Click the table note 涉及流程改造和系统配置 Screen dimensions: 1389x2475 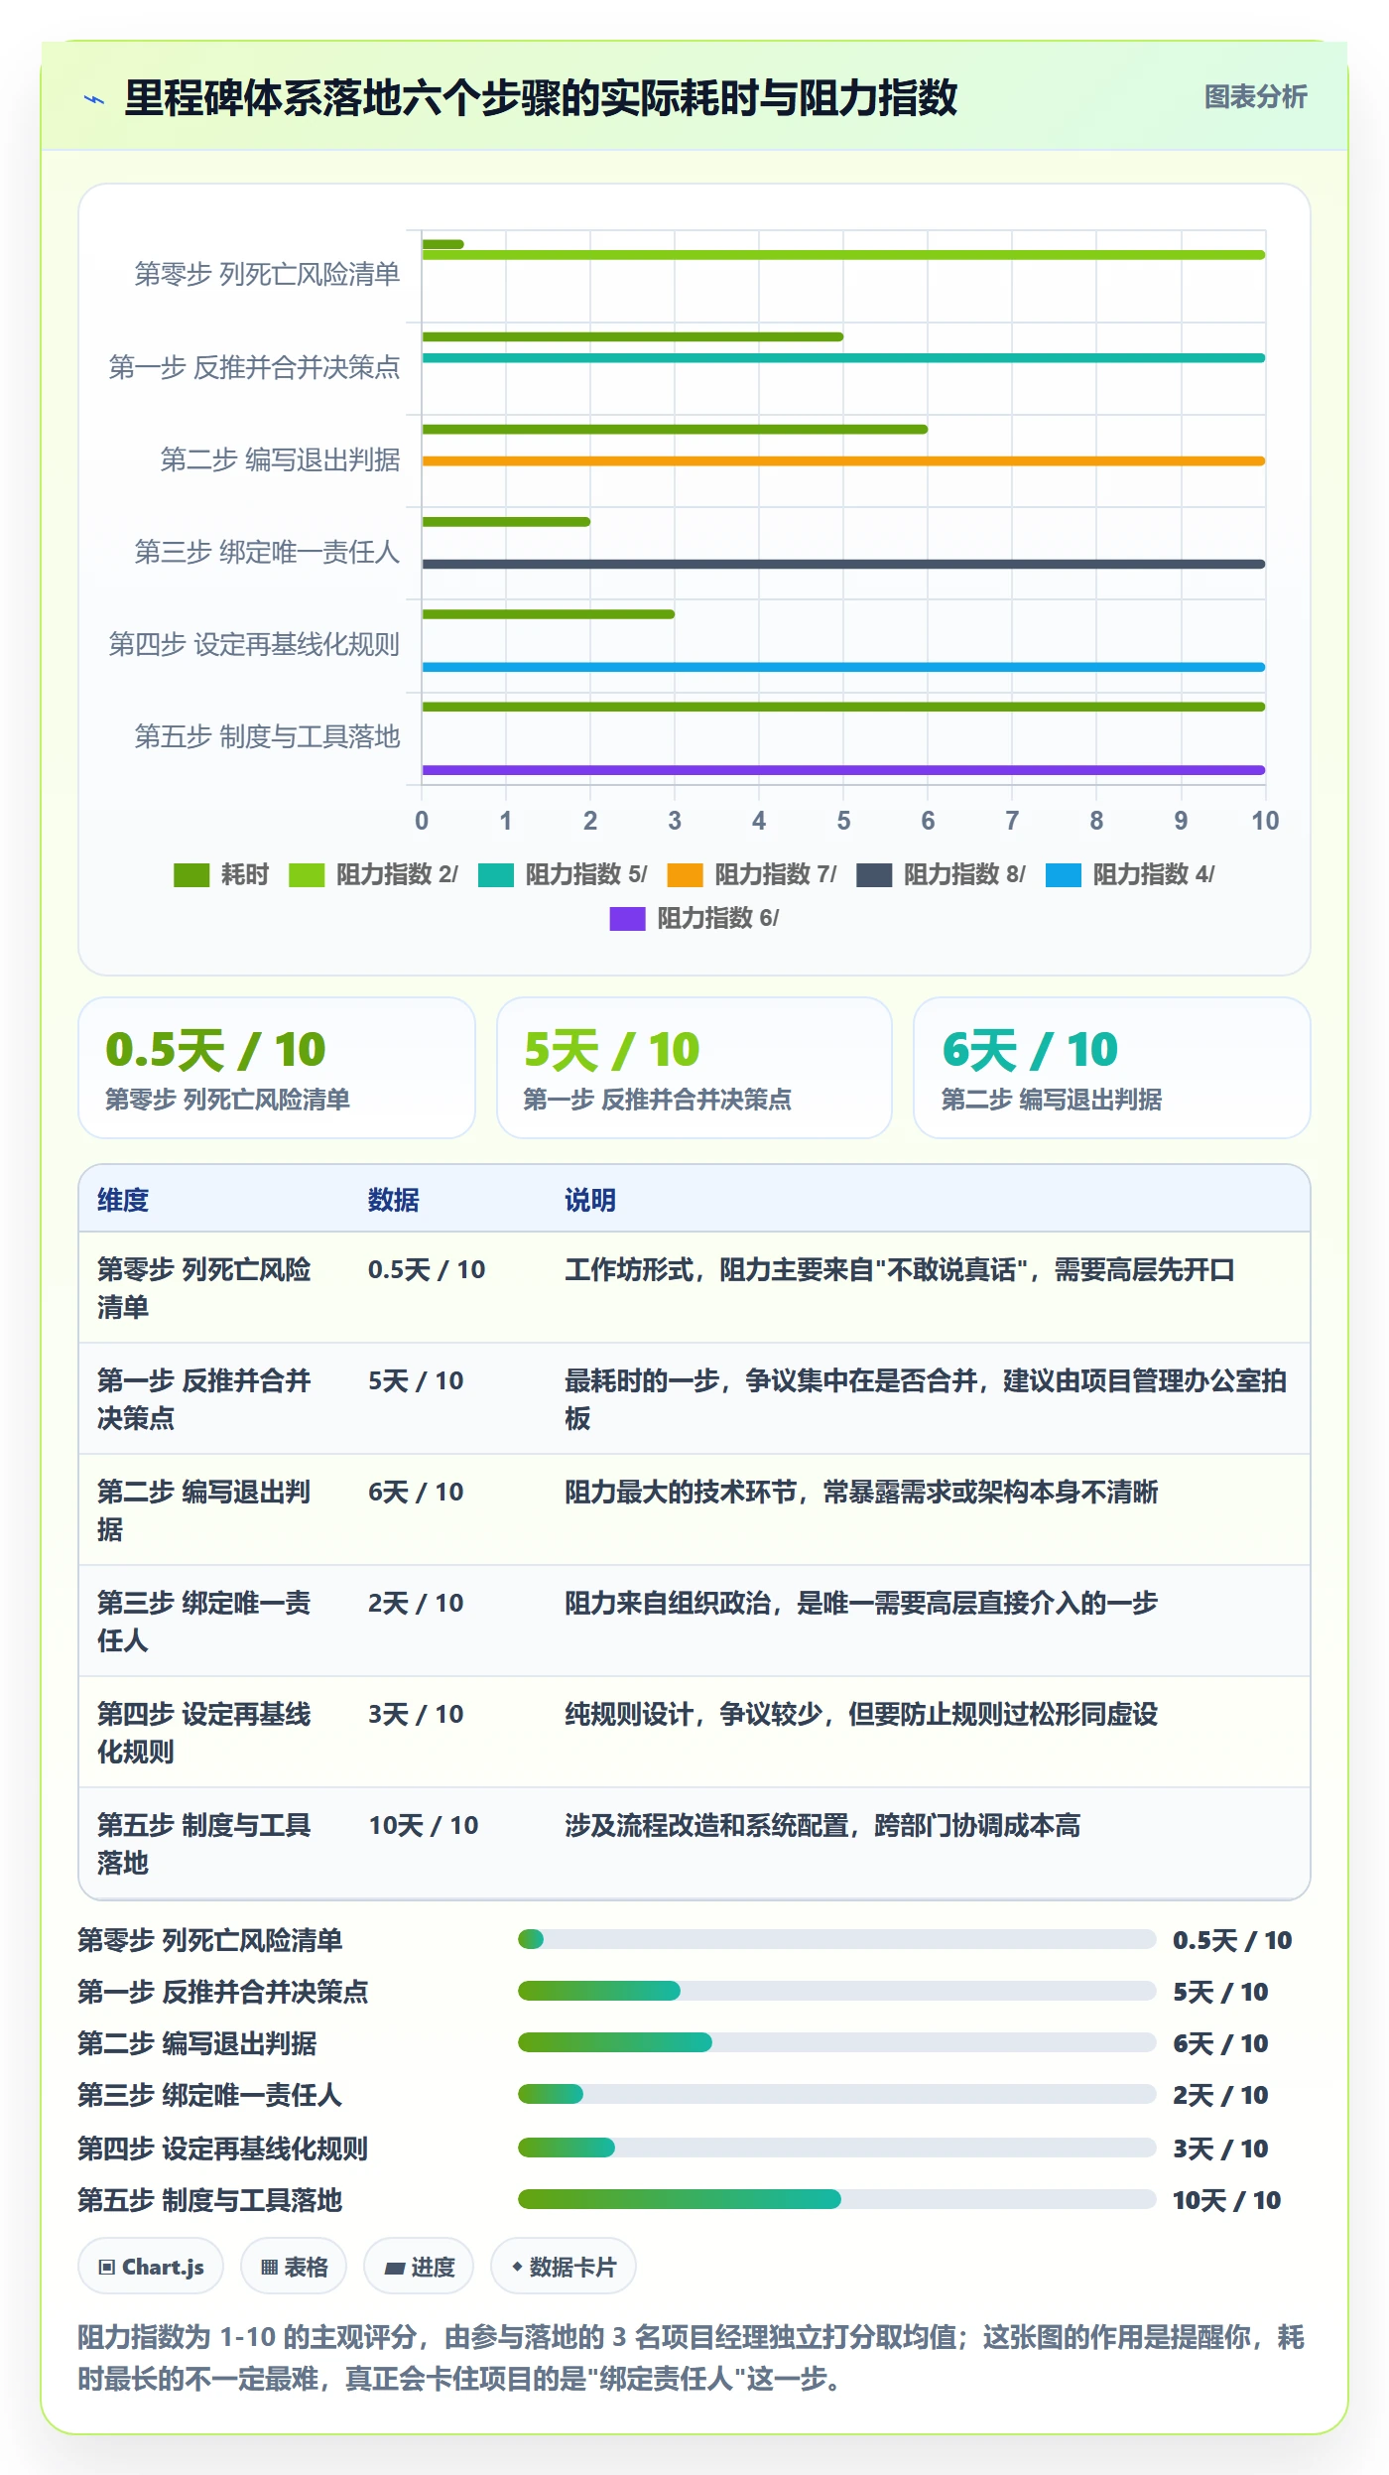[822, 1825]
